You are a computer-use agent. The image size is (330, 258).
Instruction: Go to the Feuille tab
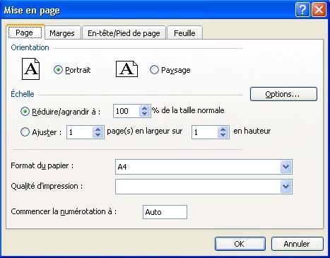(x=184, y=33)
